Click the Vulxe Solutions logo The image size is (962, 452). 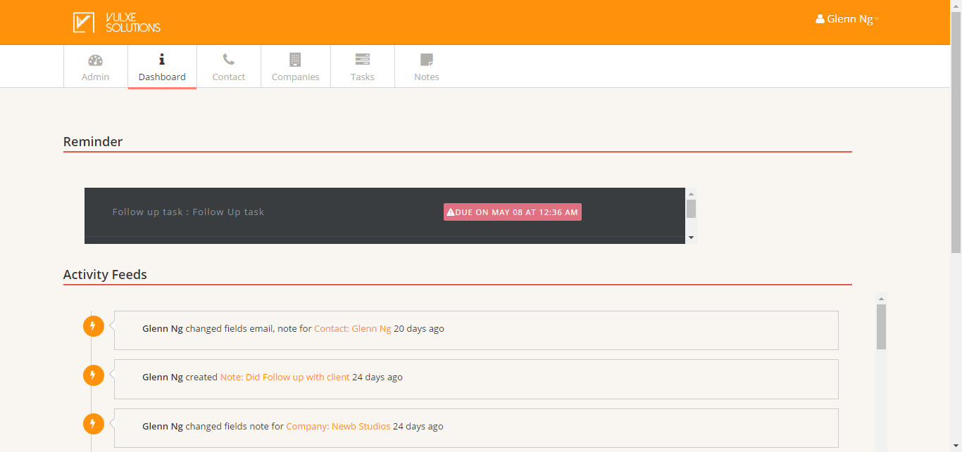pos(117,22)
